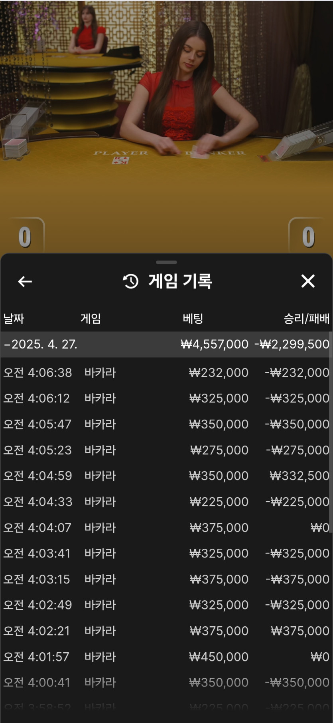View the 4:05:23 round details
This screenshot has height=723, width=333.
(x=166, y=450)
